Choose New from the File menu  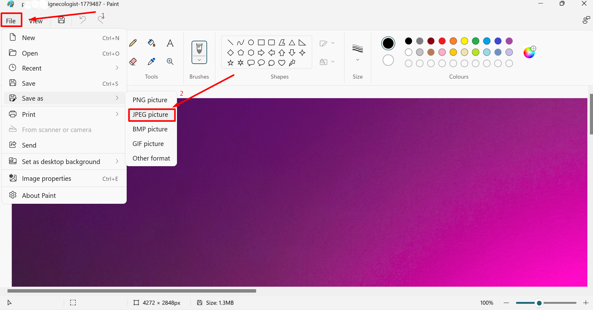point(64,38)
